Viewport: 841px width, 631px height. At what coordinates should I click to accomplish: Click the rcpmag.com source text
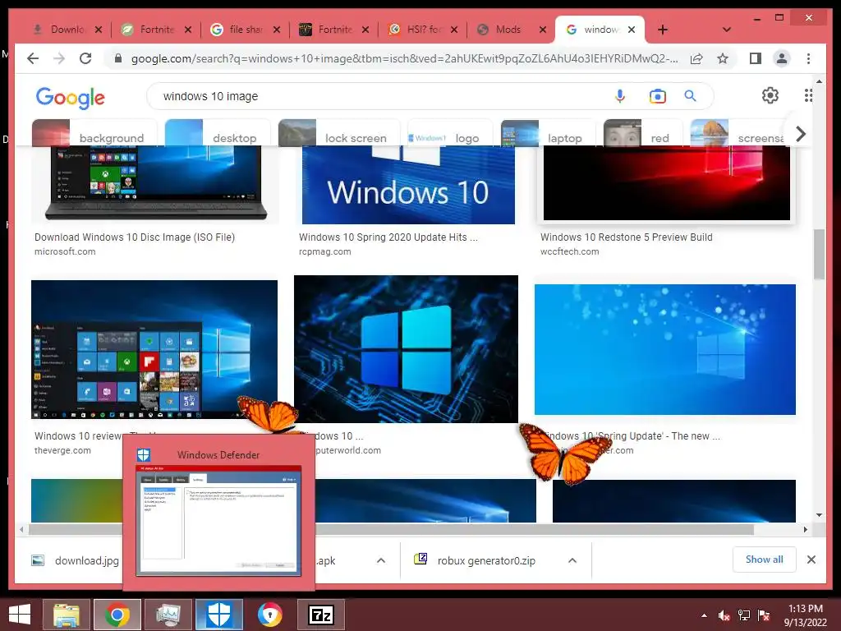pyautogui.click(x=325, y=251)
